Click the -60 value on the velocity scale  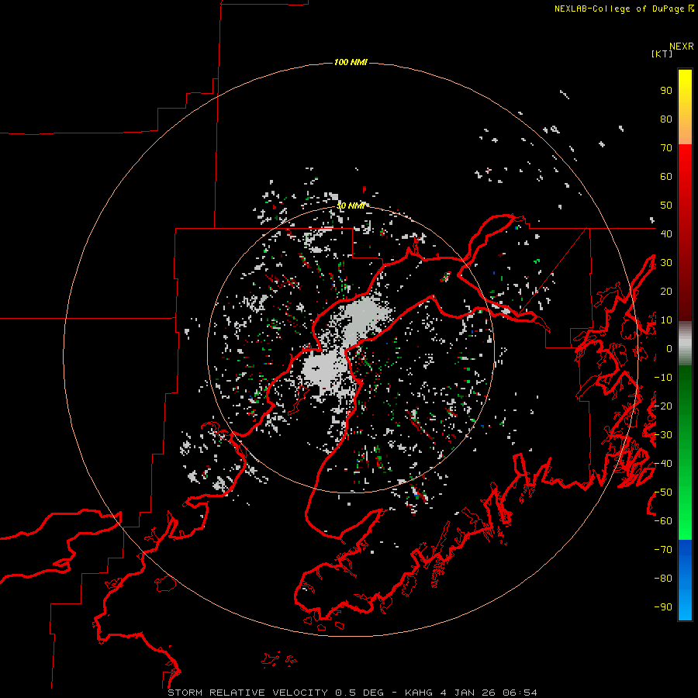663,521
